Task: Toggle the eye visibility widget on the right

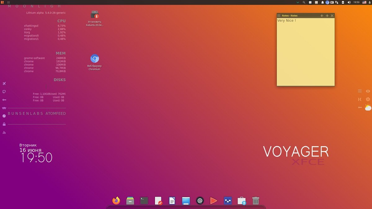Action: [368, 91]
